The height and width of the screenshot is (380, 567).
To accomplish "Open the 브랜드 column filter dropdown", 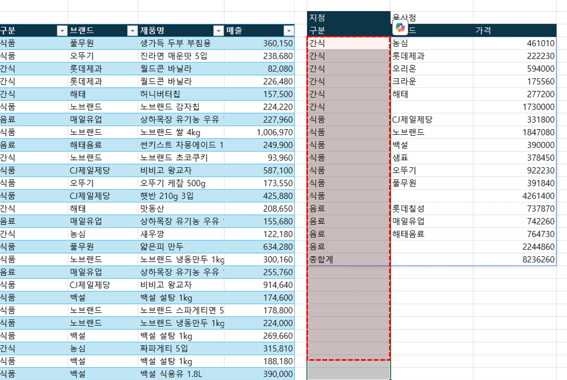I will pos(132,31).
